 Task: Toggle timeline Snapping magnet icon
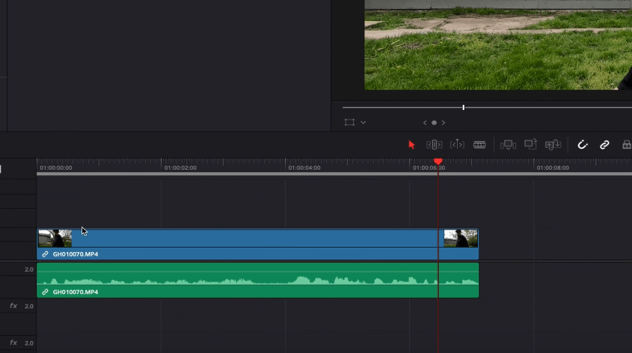click(583, 144)
